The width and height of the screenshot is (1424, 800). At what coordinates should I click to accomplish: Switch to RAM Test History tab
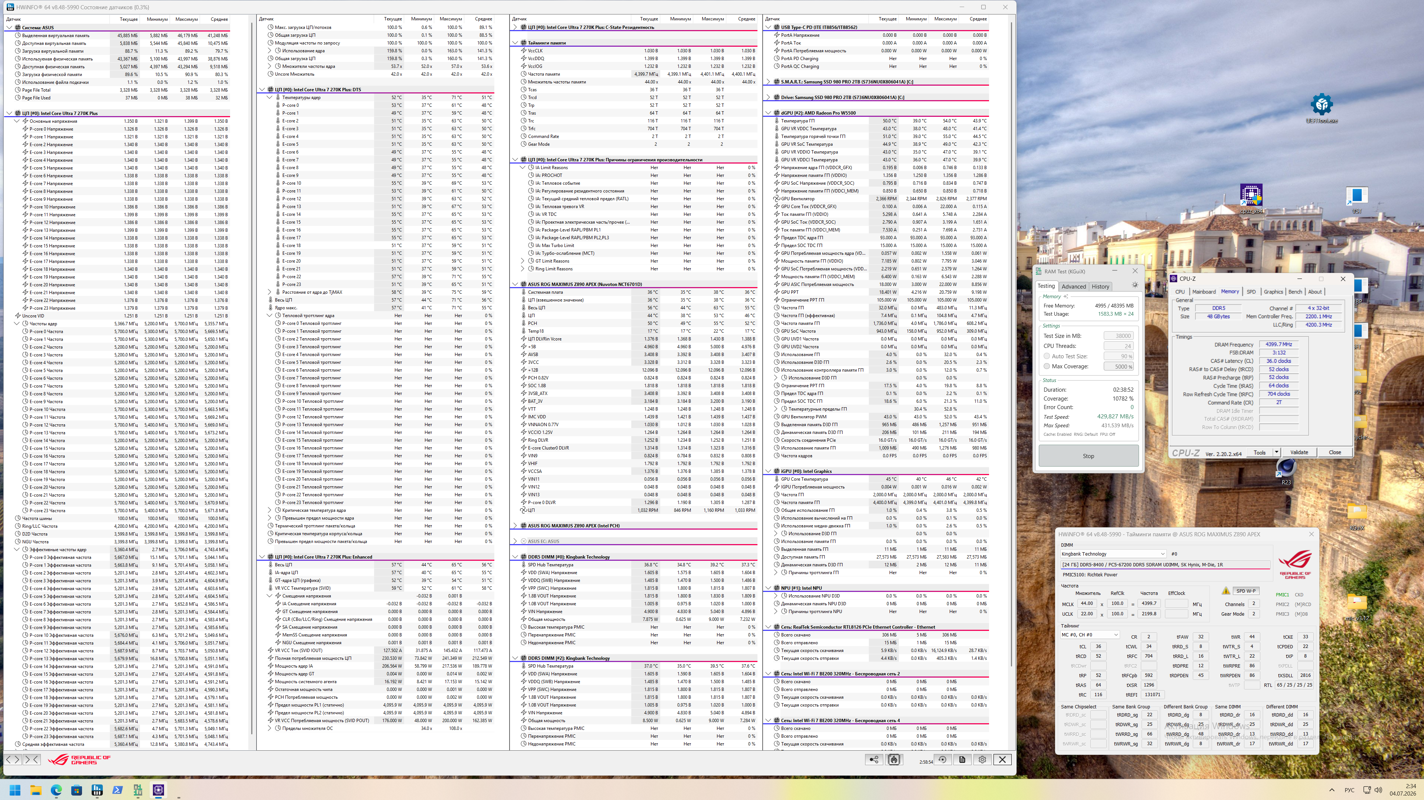coord(1100,287)
